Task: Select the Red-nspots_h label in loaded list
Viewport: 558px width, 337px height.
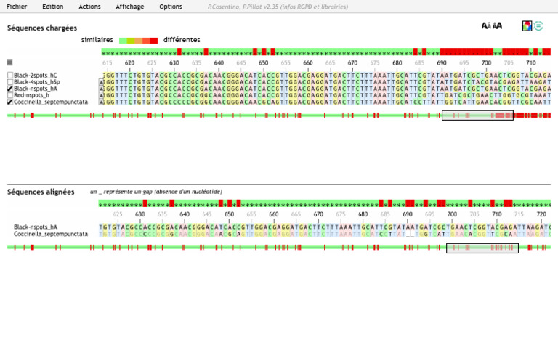Action: (32, 95)
